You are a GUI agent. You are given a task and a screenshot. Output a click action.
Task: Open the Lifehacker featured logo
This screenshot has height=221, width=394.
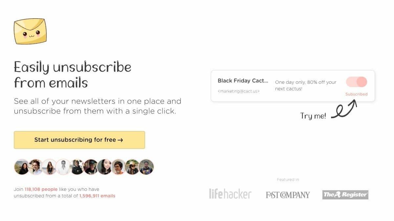click(230, 194)
